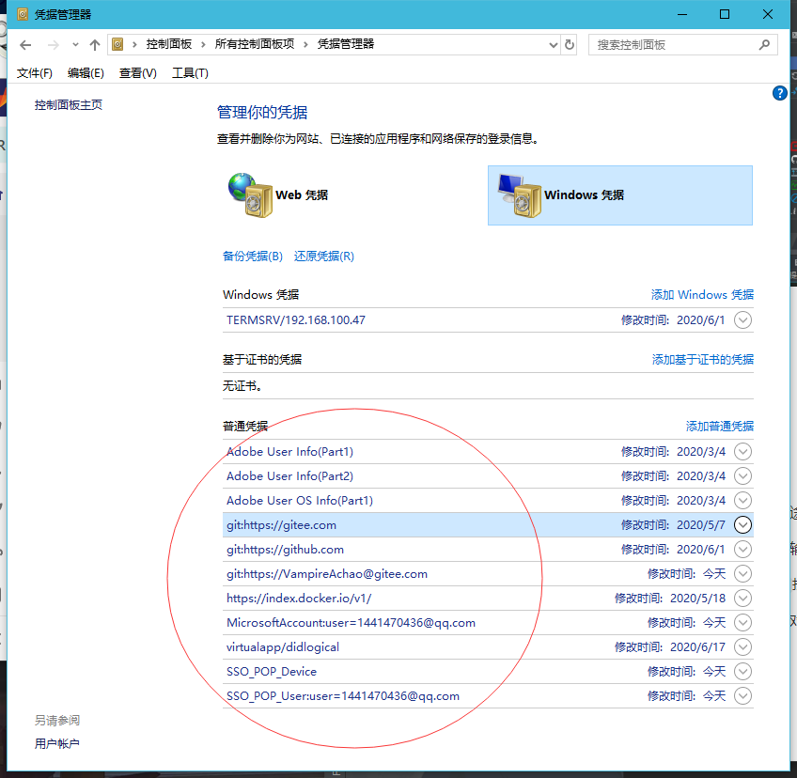Open the 文件(F) menu

point(35,73)
